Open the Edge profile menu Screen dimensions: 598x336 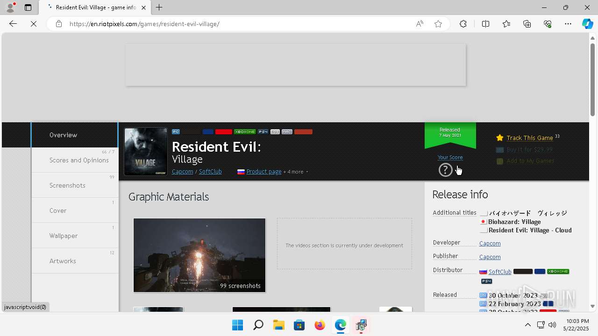pos(10,7)
